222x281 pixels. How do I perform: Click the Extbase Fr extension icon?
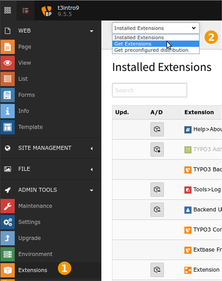tap(188, 250)
